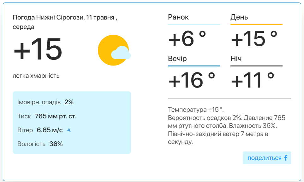Screen dimensions: 304x182
Task: Click the sun and cloud weather icon
Action: pyautogui.click(x=114, y=50)
